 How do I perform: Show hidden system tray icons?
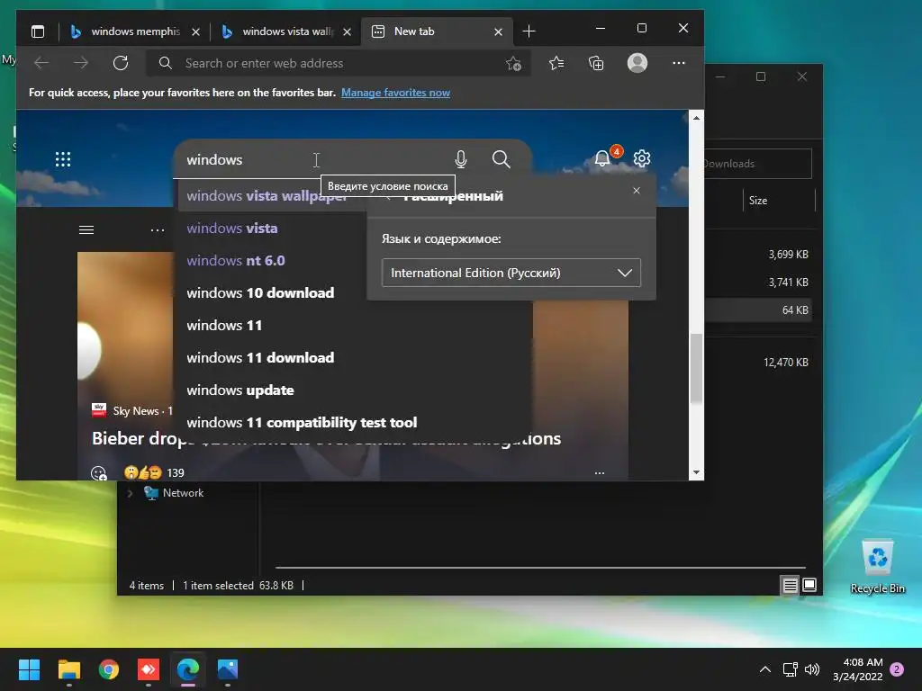[x=765, y=669]
